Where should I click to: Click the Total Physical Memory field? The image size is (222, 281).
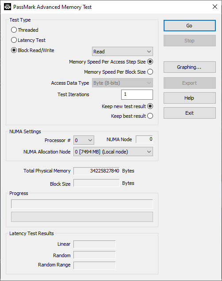tap(96, 171)
